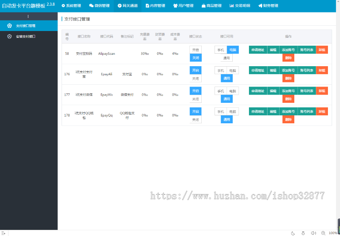Collapse the sidebar using the dots expander
This screenshot has height=236, width=340.
click(28, 16)
